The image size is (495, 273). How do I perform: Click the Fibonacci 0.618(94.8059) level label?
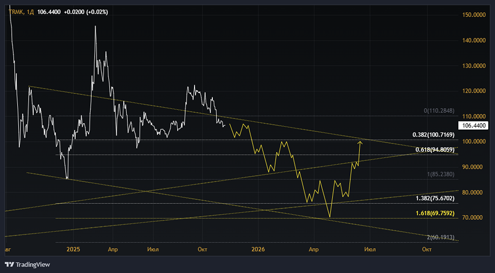tap(435, 150)
